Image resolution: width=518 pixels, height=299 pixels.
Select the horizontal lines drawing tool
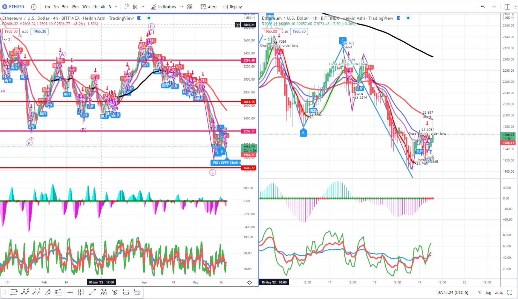[14, 292]
